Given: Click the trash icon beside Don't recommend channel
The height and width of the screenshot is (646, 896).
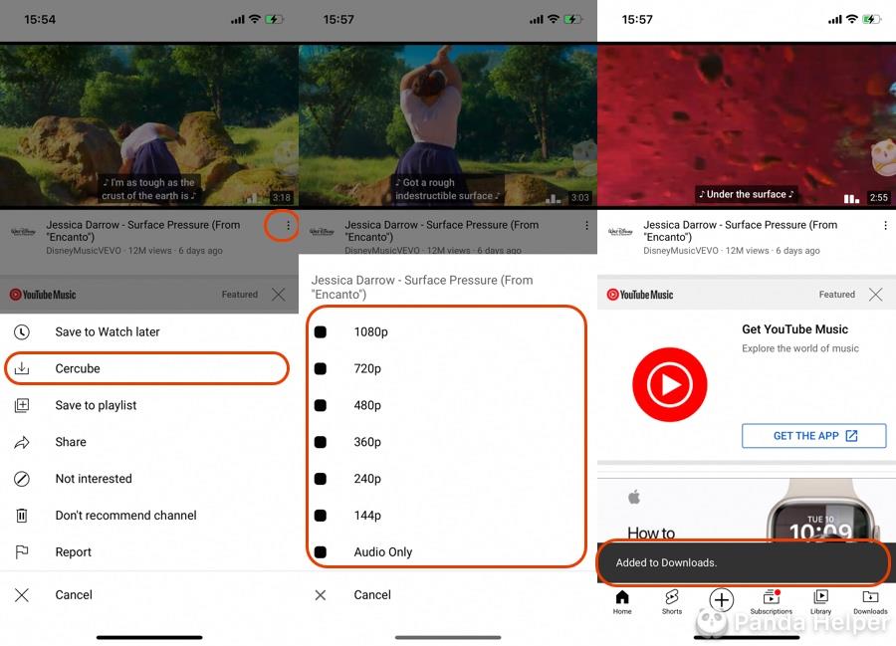Looking at the screenshot, I should coord(22,516).
